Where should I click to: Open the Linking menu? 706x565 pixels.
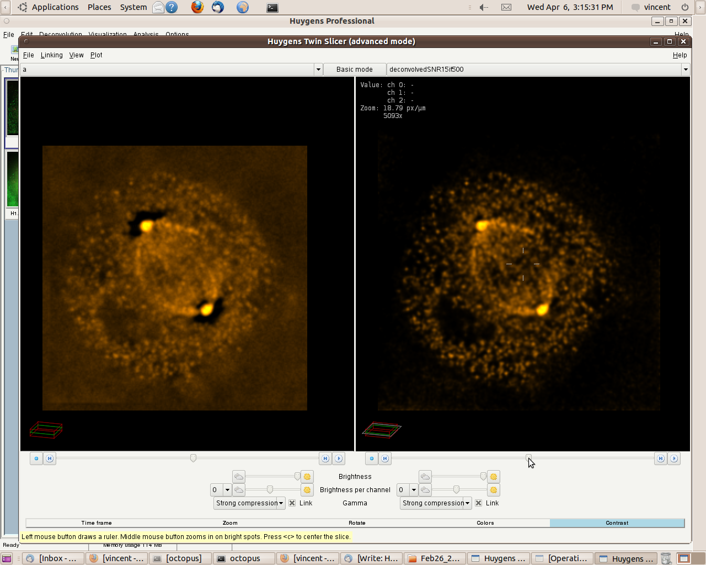coord(51,55)
